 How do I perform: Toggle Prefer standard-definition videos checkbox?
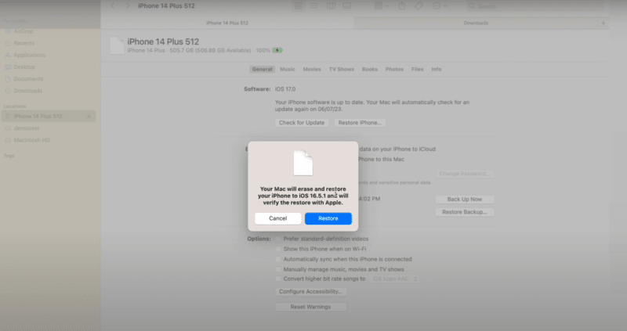278,239
